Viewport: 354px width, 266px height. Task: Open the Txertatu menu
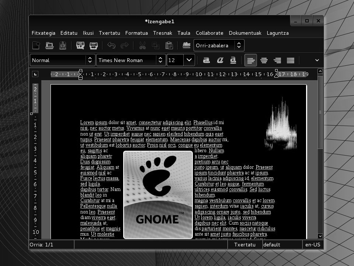[110, 33]
